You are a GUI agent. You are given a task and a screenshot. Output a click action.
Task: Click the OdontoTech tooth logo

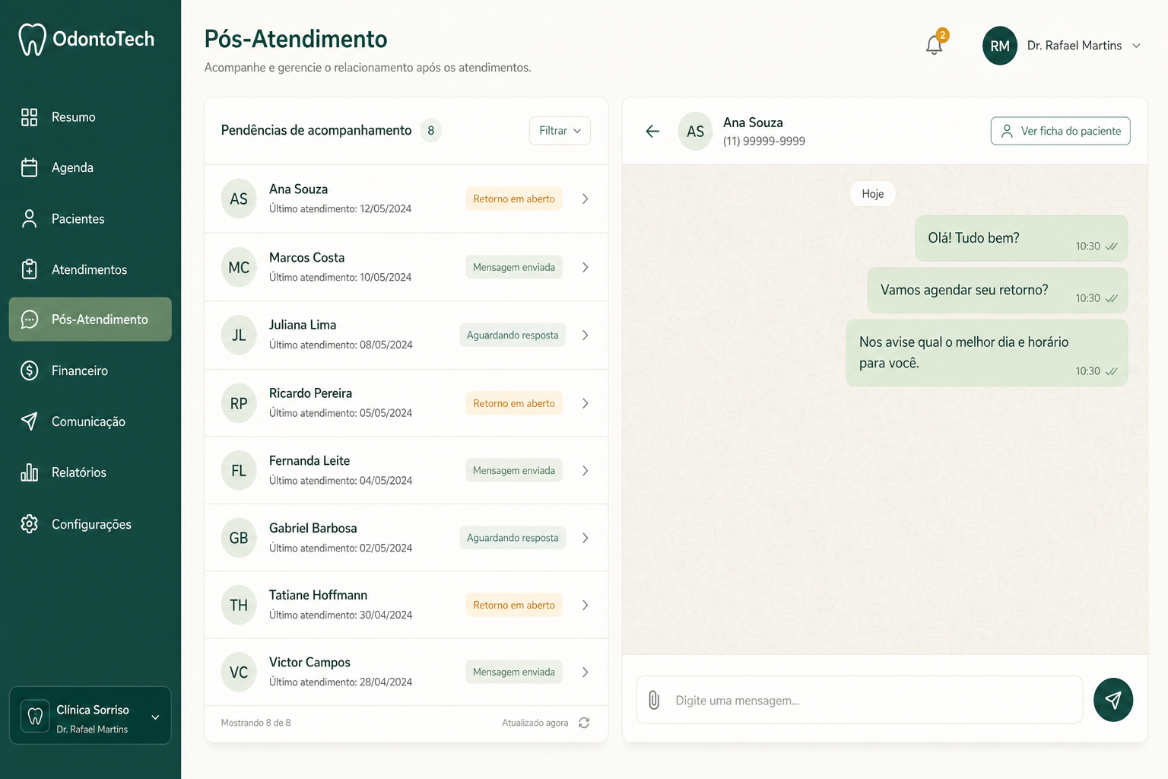coord(32,40)
